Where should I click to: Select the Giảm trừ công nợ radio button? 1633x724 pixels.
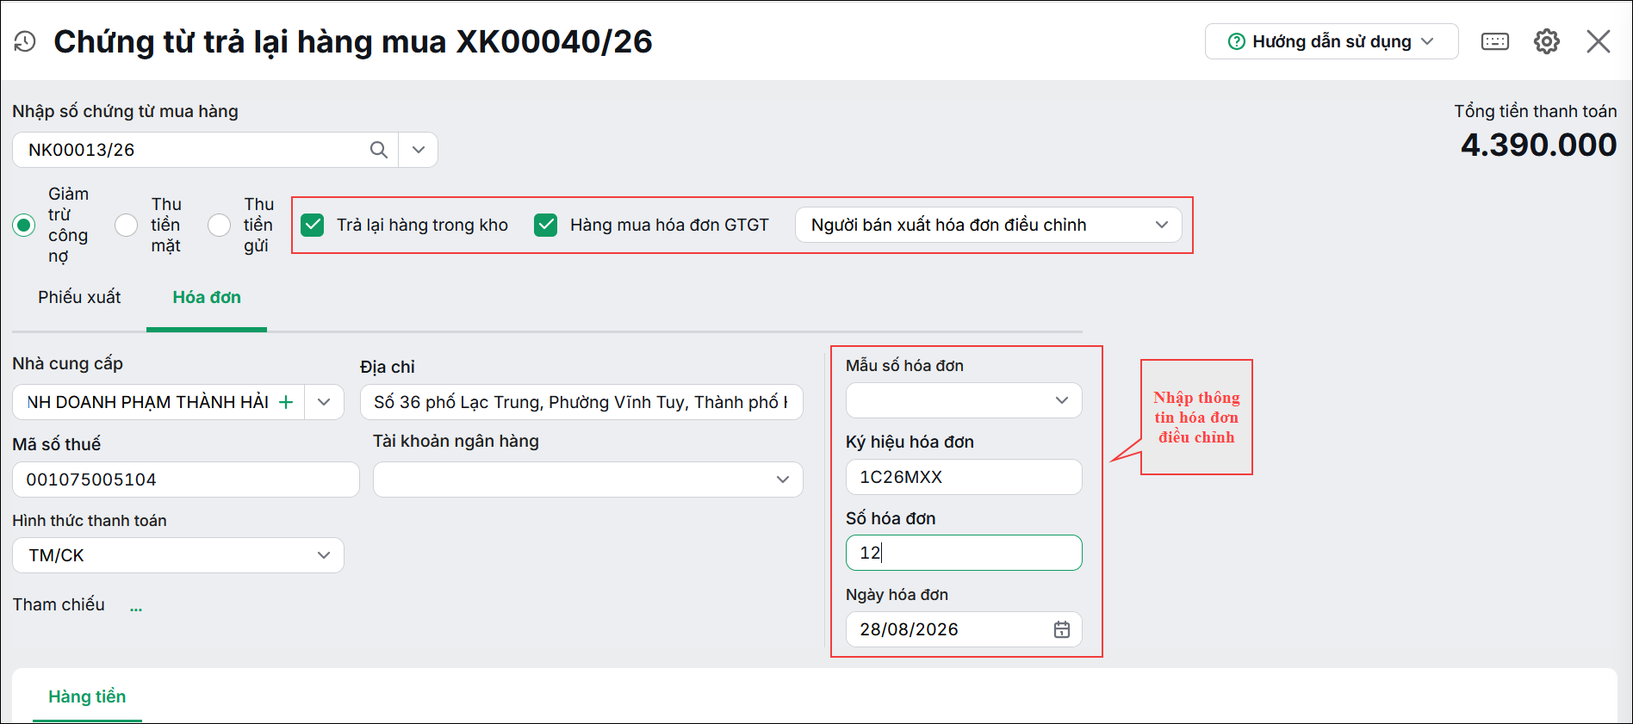[x=24, y=225]
